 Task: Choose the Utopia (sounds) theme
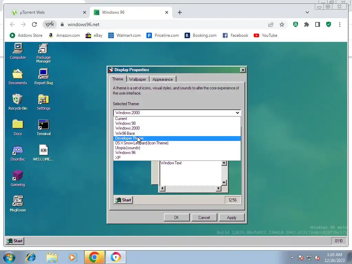177,148
